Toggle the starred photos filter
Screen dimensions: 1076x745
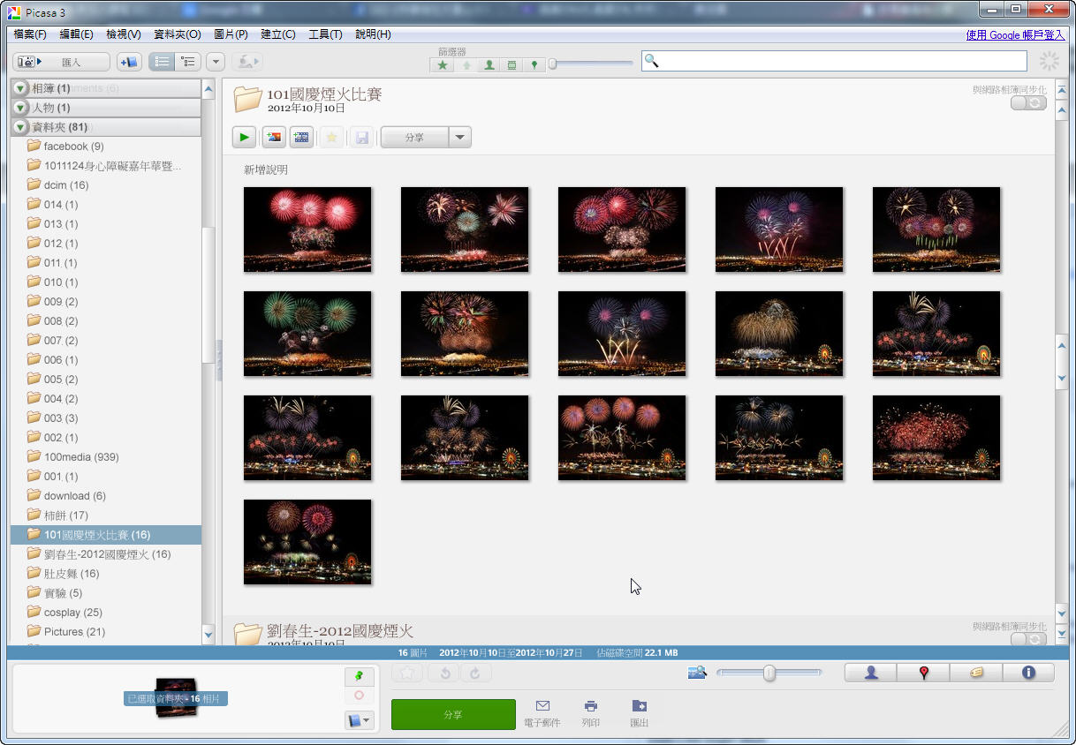pos(442,65)
